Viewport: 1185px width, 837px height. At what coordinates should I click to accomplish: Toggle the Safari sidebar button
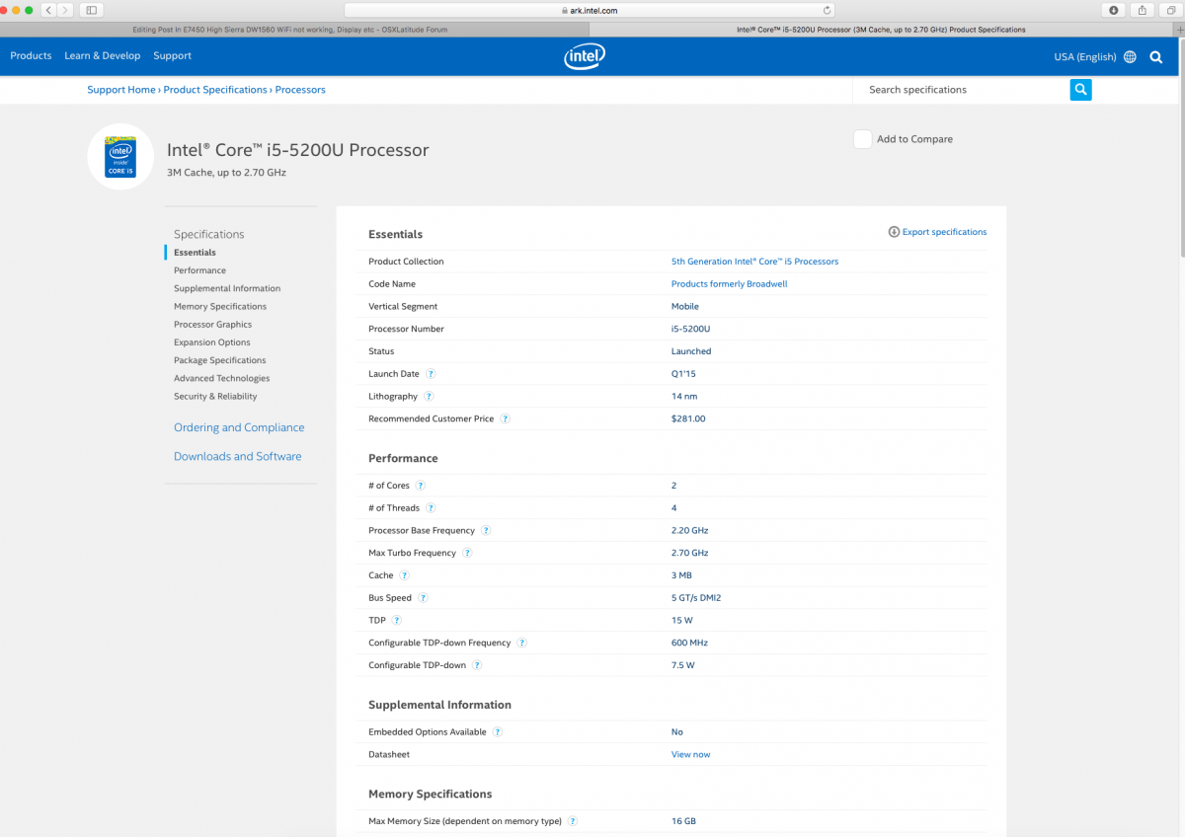pos(92,10)
